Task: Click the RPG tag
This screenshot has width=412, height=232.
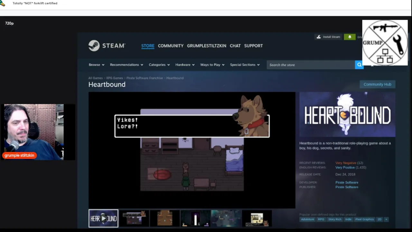Action: (x=321, y=219)
